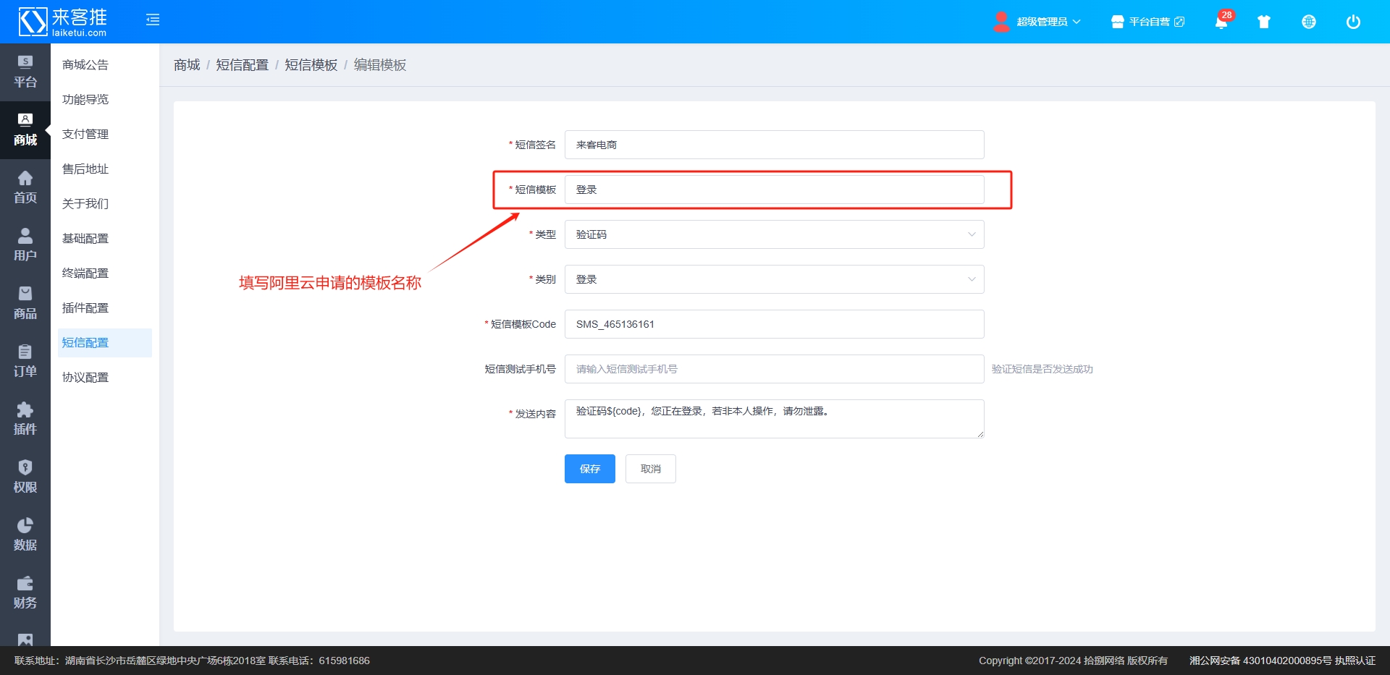Open the 平台 section in left sidebar

(25, 71)
